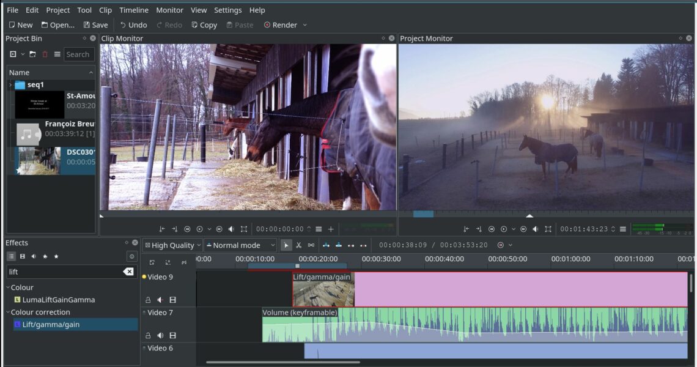The width and height of the screenshot is (697, 367).
Task: Open the Timeline menu
Action: click(x=133, y=10)
